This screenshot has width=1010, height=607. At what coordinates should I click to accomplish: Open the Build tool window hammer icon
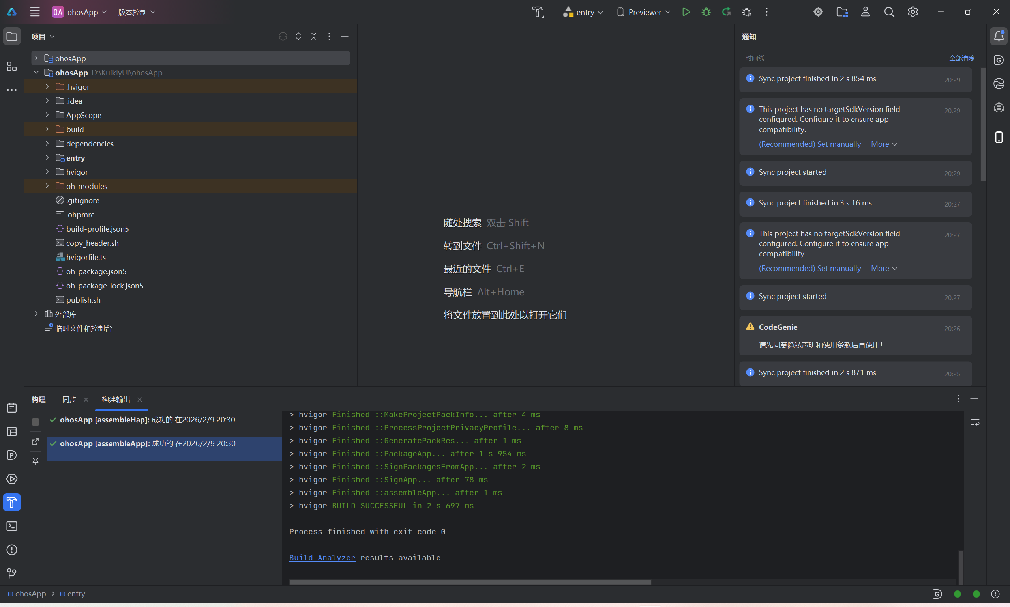coord(11,502)
